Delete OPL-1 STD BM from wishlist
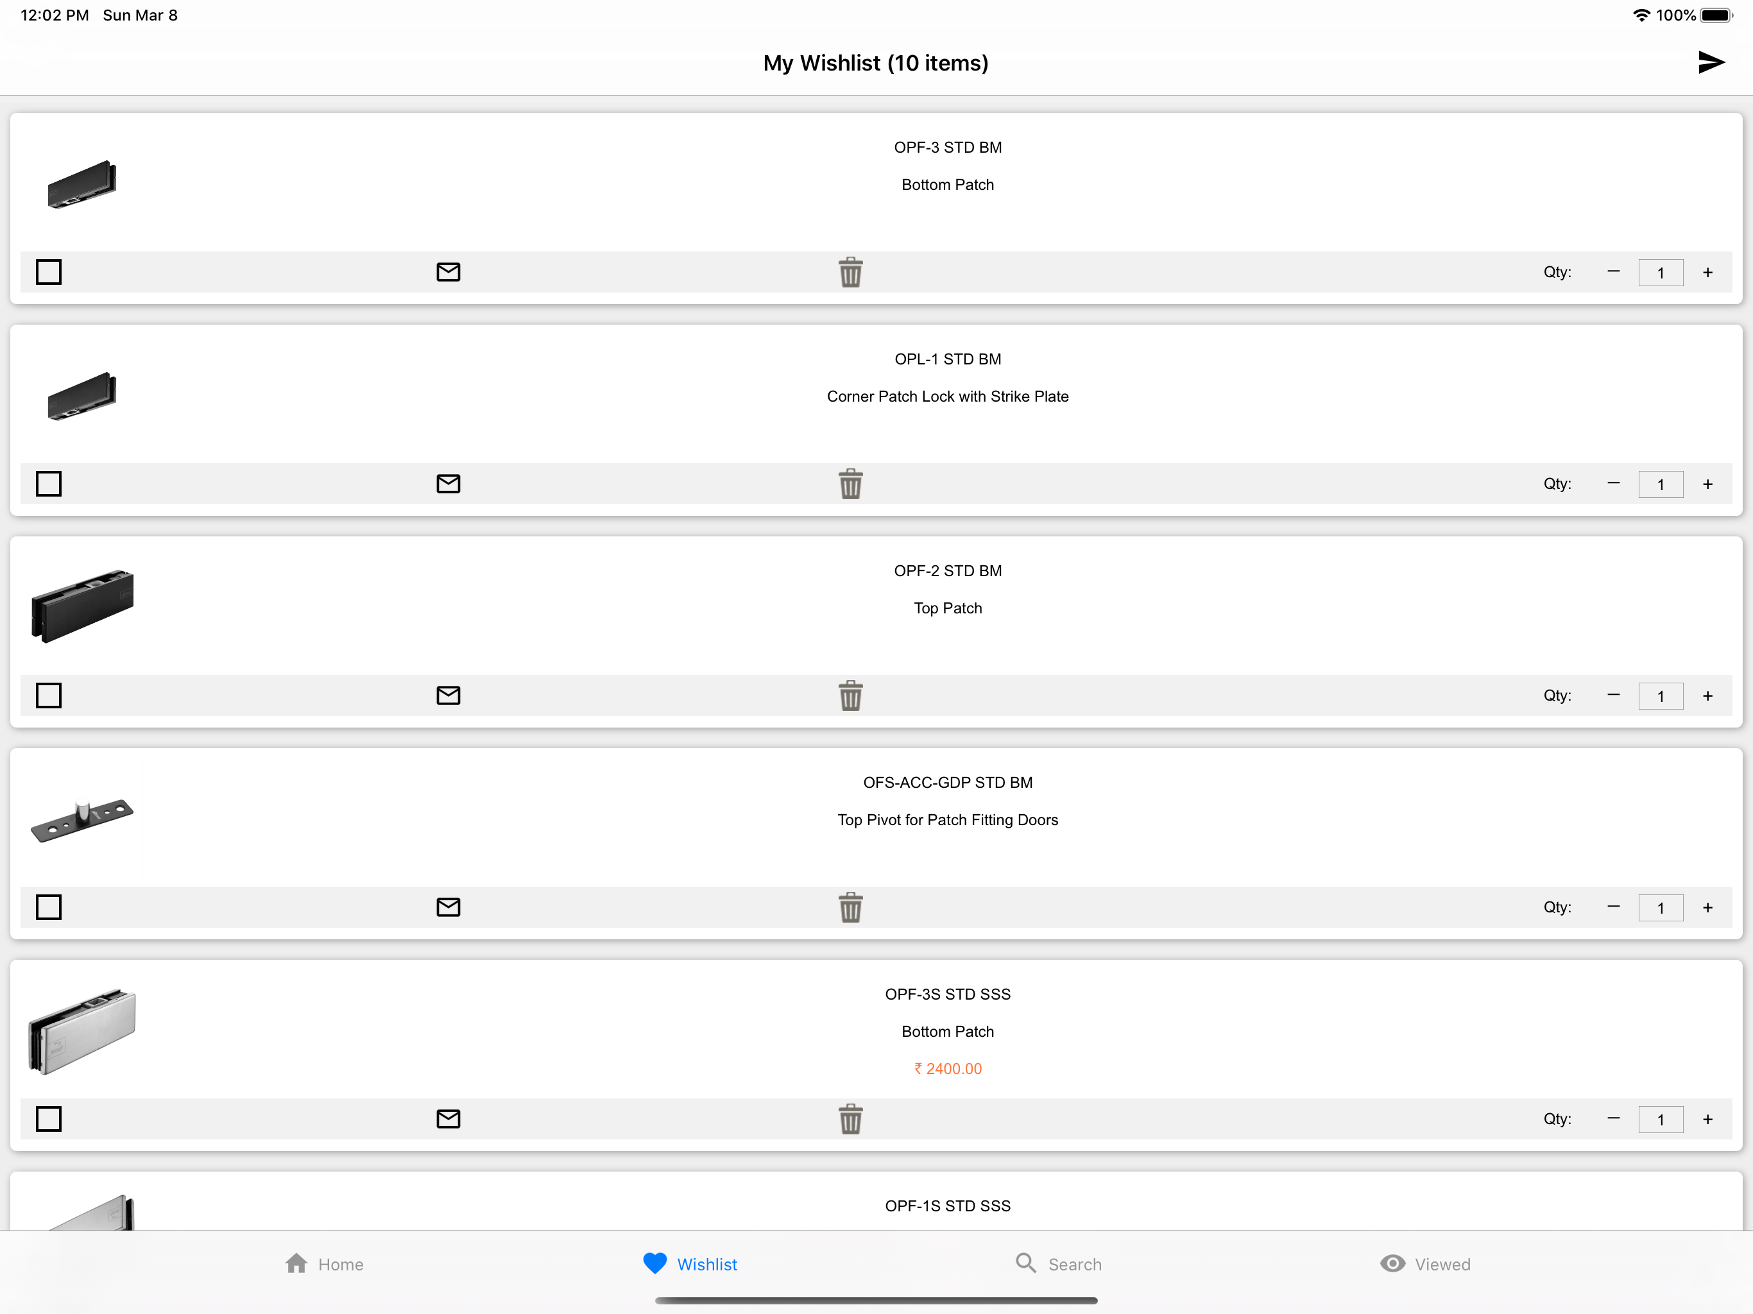This screenshot has height=1314, width=1753. coord(850,483)
